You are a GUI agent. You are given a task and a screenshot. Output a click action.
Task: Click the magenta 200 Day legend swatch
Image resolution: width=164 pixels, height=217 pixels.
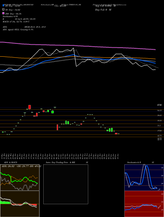click(3, 13)
